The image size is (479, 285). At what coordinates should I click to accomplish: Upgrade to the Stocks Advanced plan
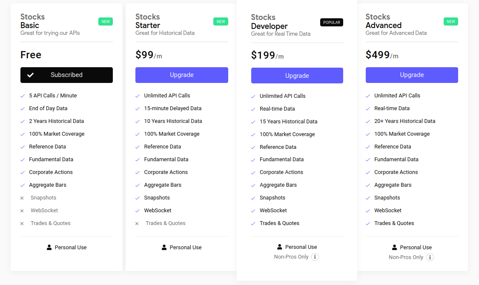click(x=412, y=75)
